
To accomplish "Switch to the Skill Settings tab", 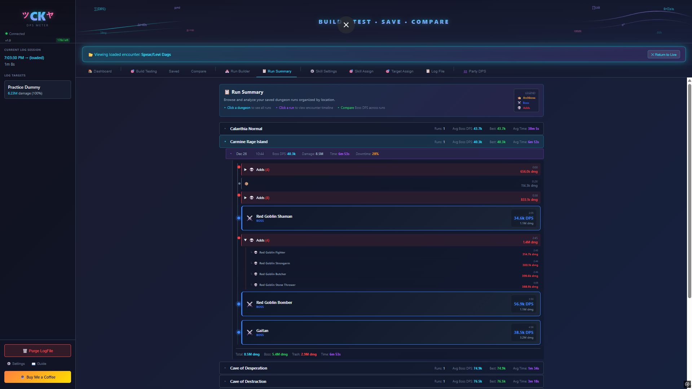I will point(323,71).
